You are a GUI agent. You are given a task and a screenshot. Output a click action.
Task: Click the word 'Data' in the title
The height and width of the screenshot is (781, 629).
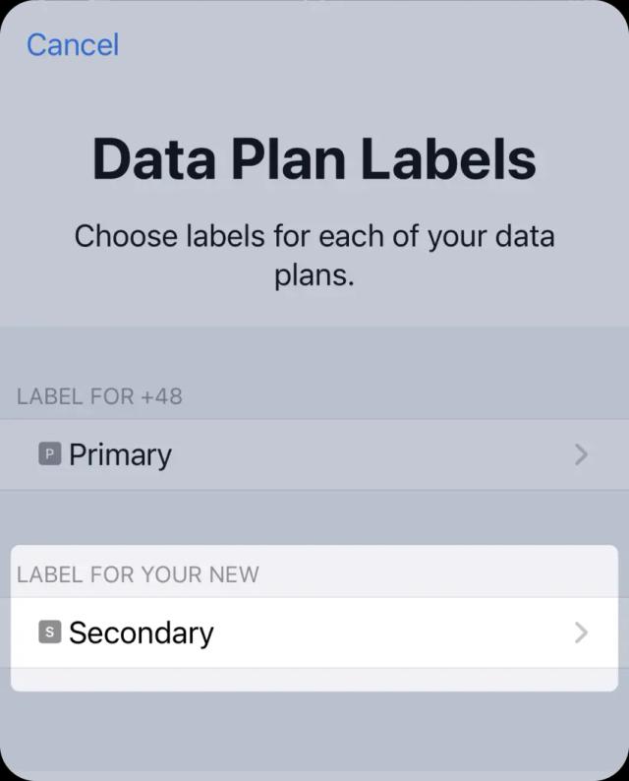tap(154, 159)
